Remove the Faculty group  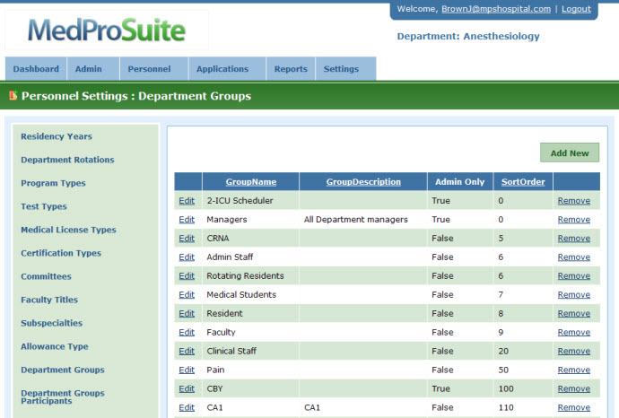click(574, 333)
